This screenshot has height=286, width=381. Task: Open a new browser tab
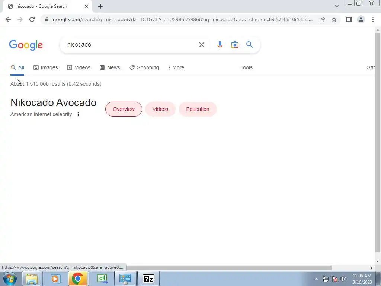tap(100, 6)
